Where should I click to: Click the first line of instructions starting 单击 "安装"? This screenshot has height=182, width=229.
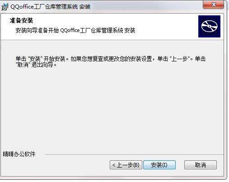(x=111, y=59)
